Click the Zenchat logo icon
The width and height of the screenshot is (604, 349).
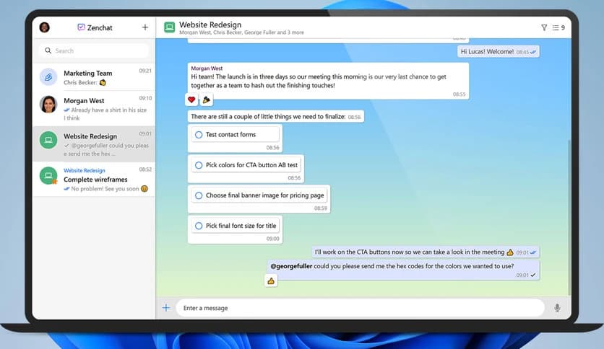[81, 27]
